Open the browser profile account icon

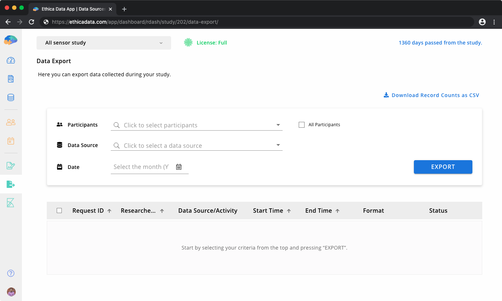[482, 22]
